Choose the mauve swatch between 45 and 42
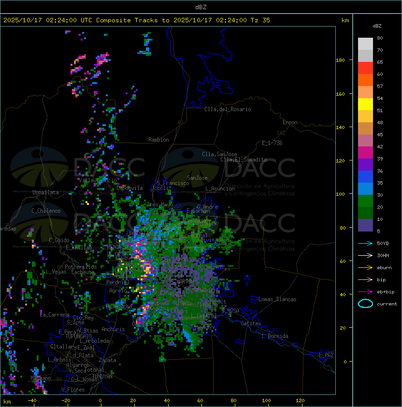Screen dimensions: 402x407 tap(365, 141)
